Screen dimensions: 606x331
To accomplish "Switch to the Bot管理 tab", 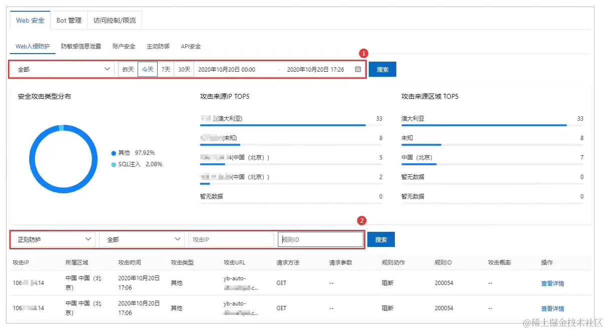I will pyautogui.click(x=69, y=21).
